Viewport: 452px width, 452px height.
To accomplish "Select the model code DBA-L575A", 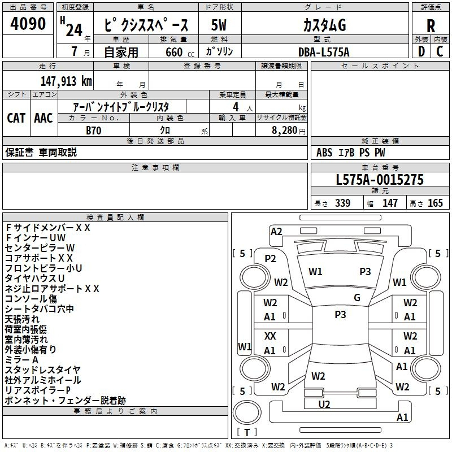I will pyautogui.click(x=324, y=52).
